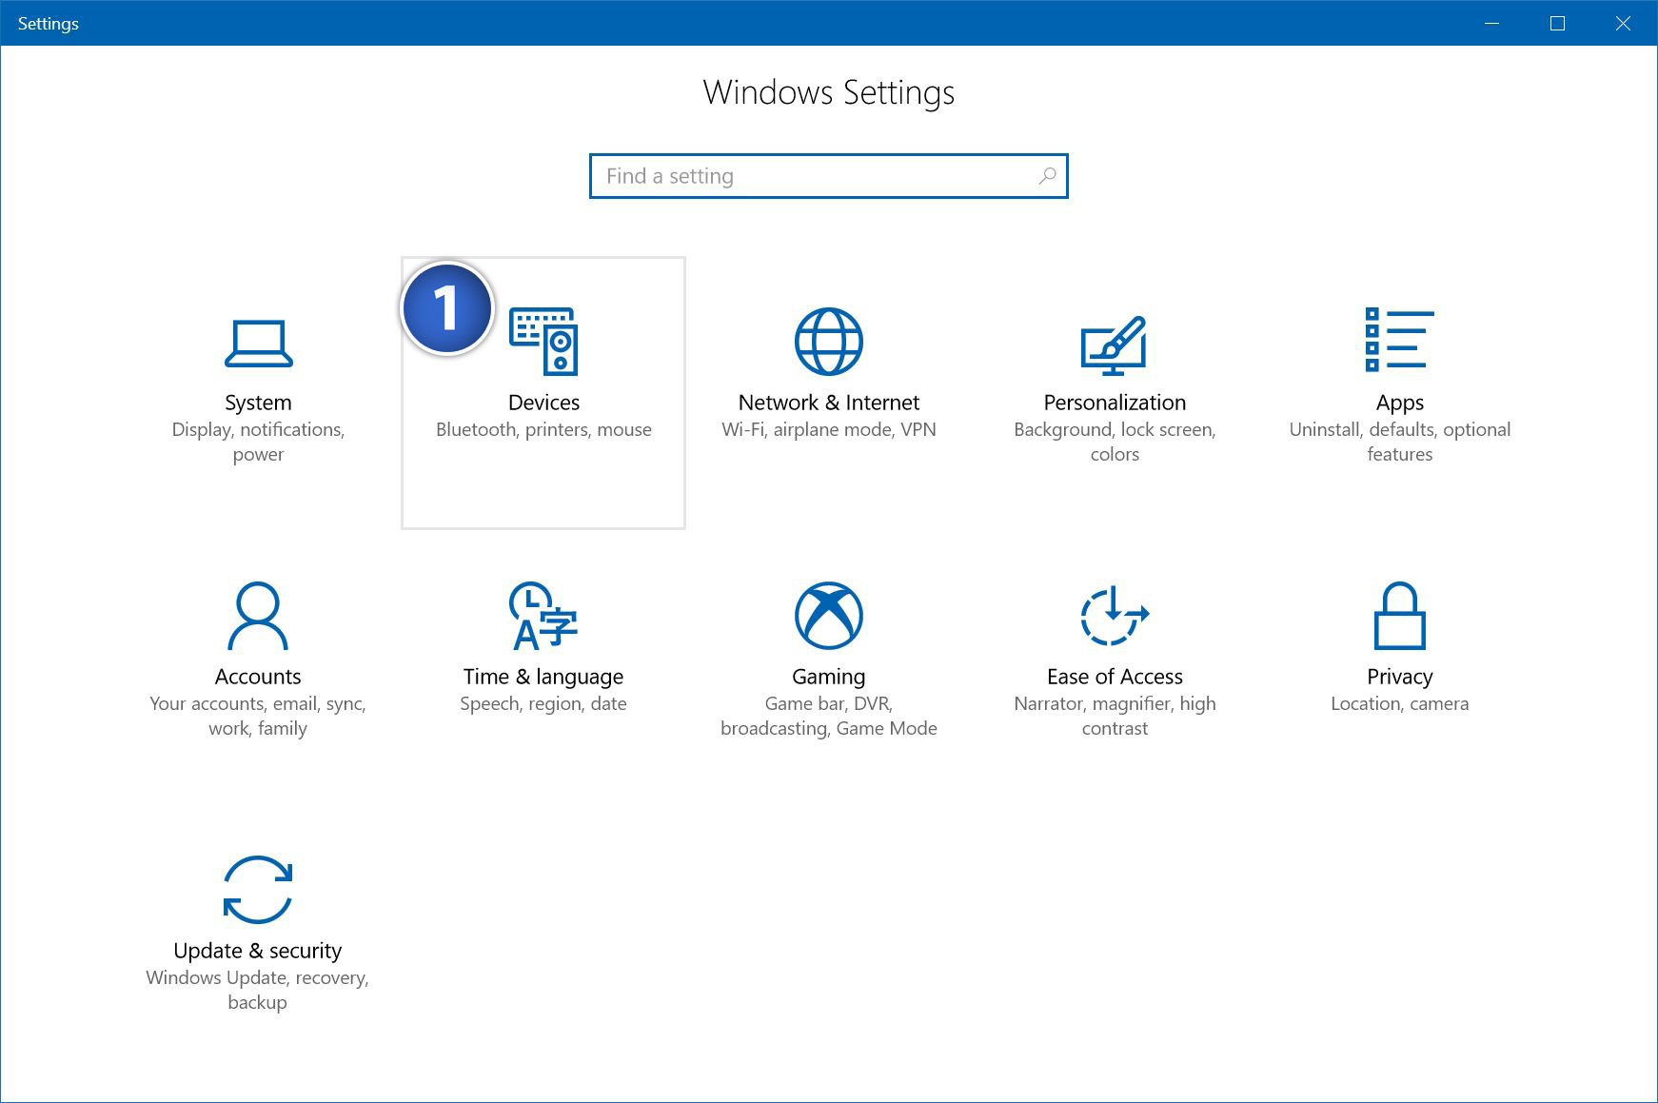Close the Settings window
This screenshot has height=1103, width=1658.
coord(1624,23)
